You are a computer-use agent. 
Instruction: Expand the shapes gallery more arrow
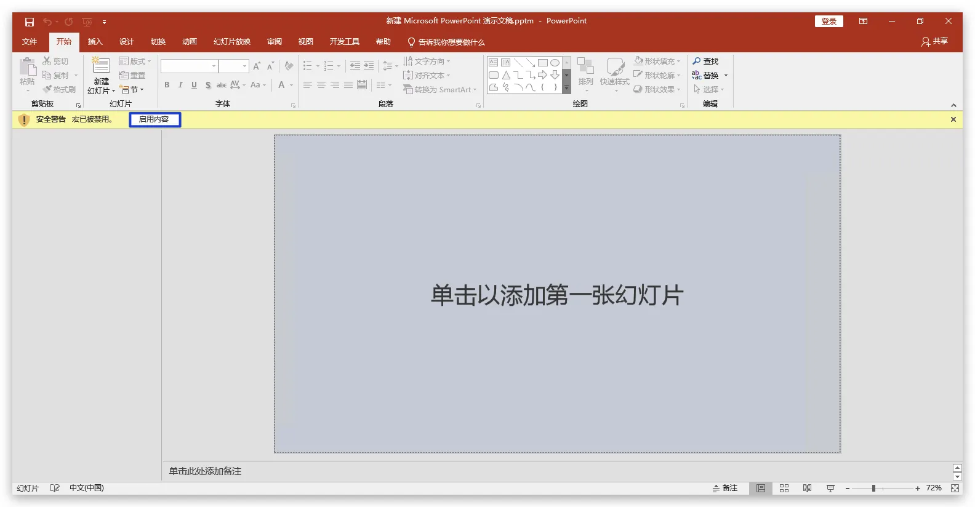tap(566, 89)
